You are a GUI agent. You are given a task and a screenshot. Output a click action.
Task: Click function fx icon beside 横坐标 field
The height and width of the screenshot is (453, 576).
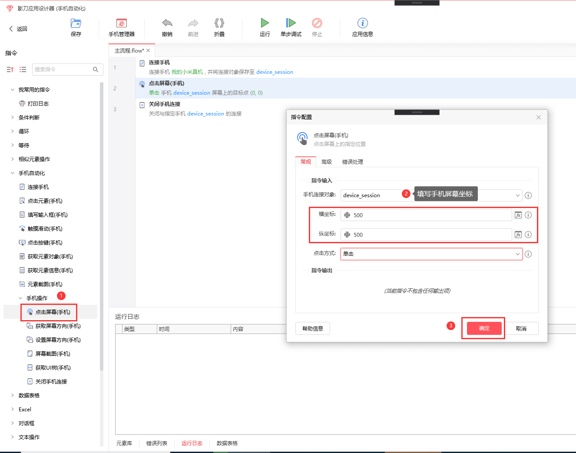pos(518,215)
